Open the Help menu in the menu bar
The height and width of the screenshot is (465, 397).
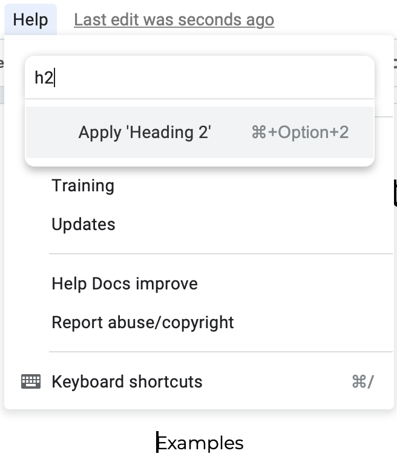30,19
